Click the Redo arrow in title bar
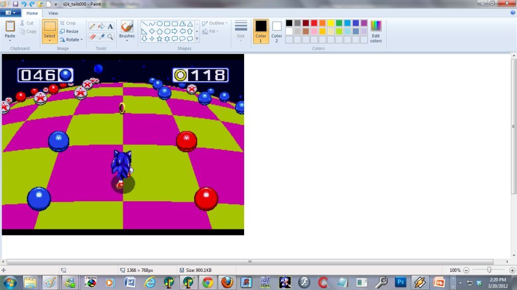517x290 pixels. pos(32,4)
